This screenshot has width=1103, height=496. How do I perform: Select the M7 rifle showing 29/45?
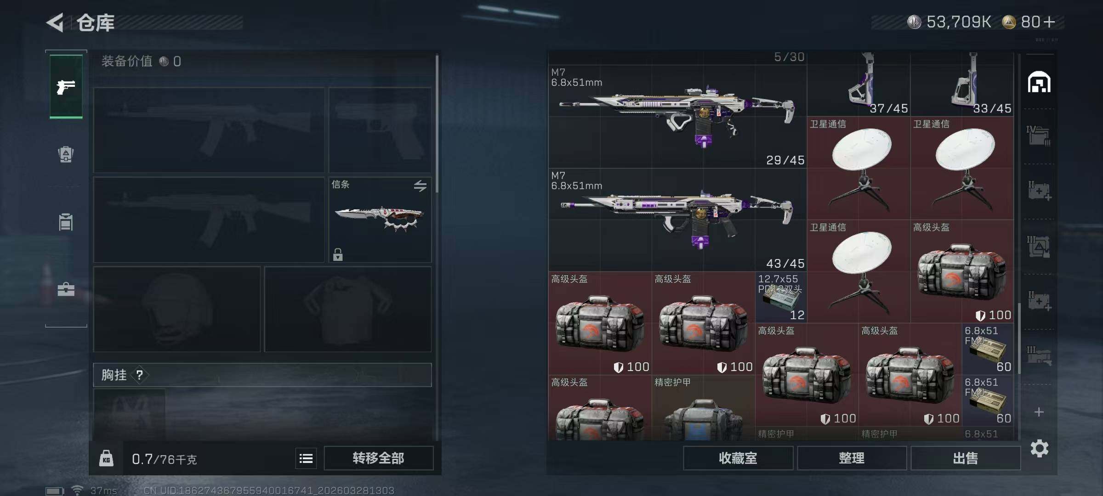click(677, 116)
